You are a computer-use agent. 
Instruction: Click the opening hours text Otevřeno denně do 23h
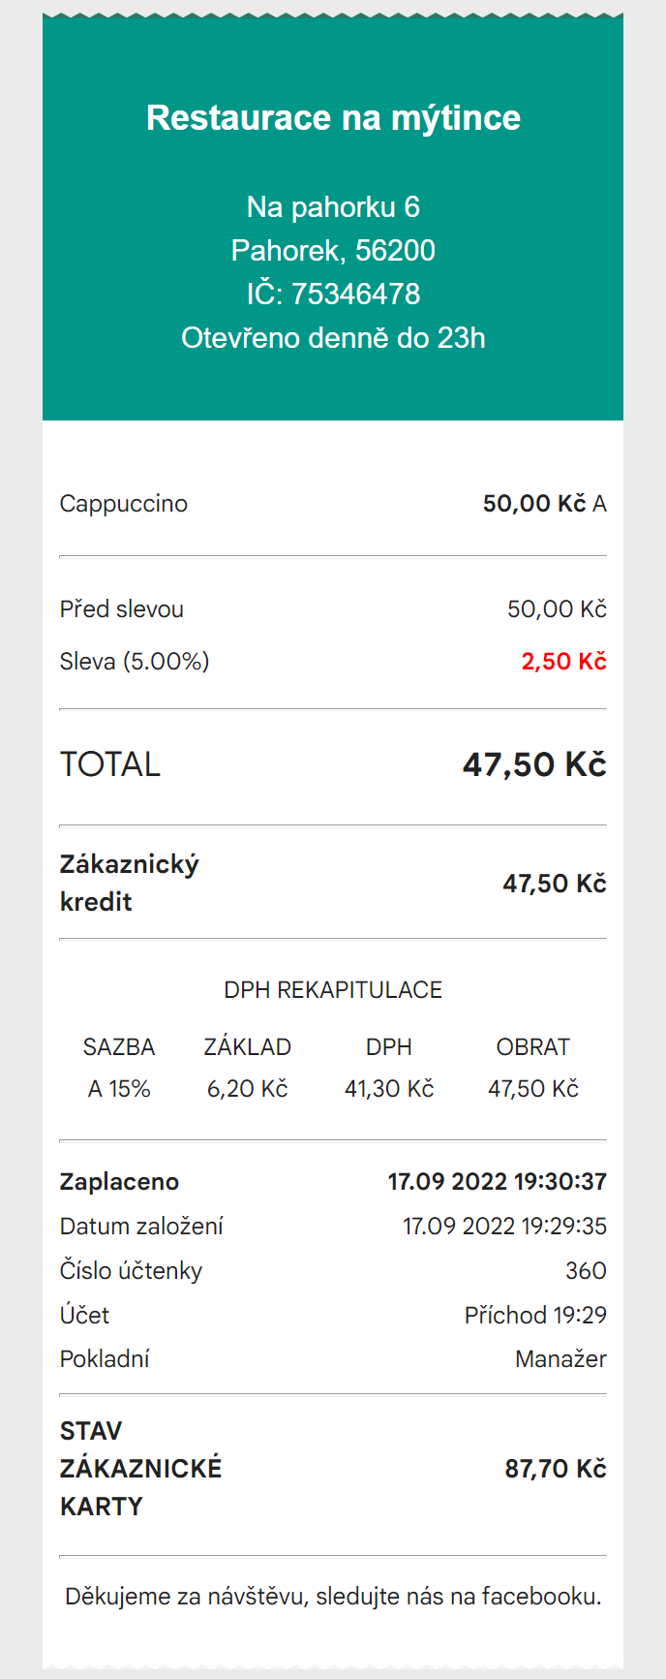click(x=333, y=338)
